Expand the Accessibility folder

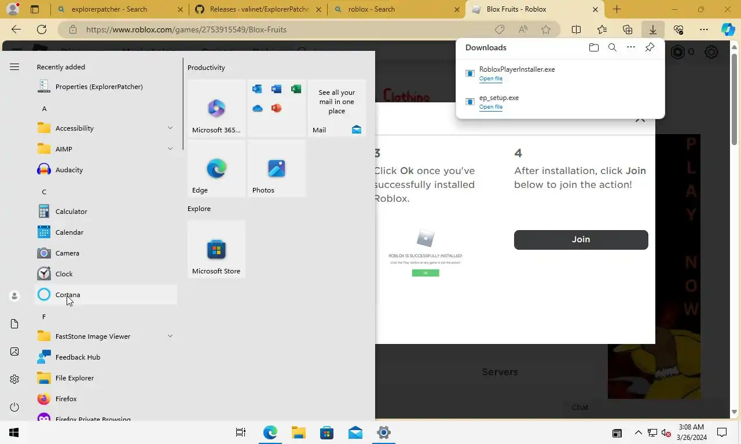click(x=170, y=128)
